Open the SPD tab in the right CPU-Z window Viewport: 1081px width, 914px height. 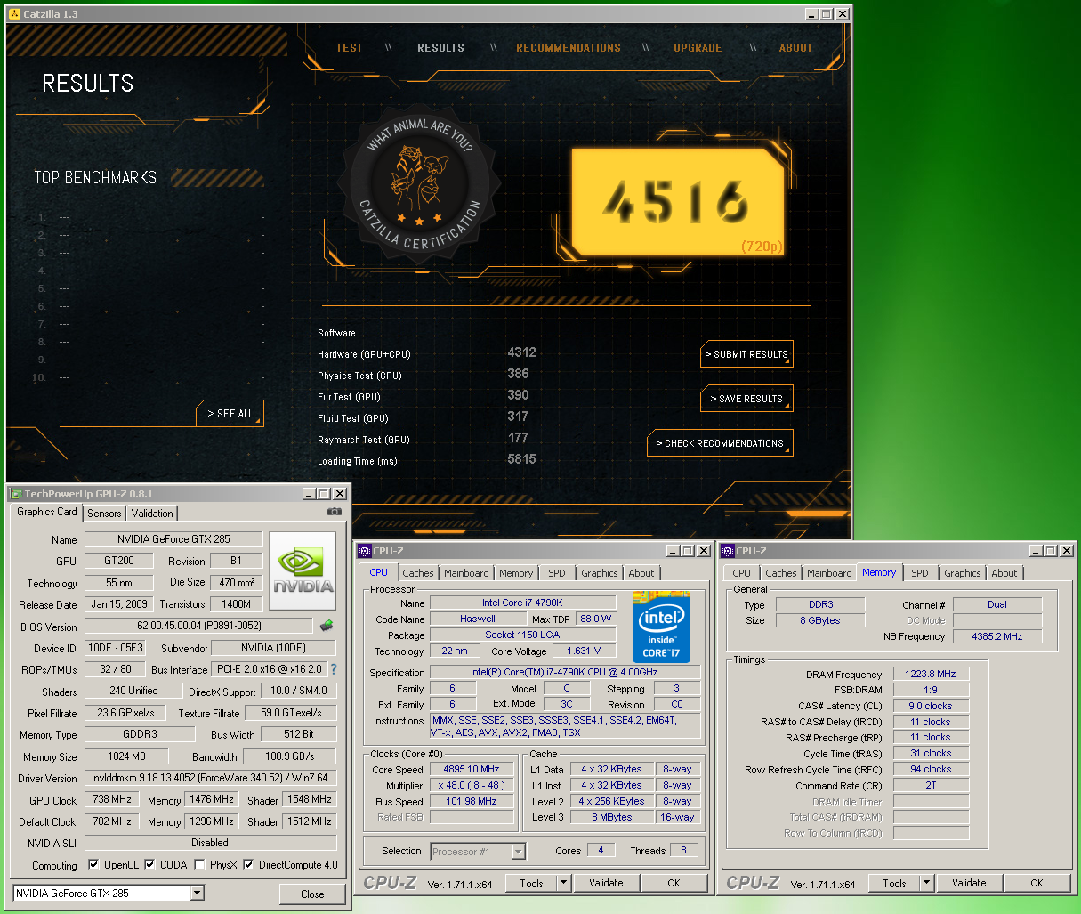pos(920,574)
